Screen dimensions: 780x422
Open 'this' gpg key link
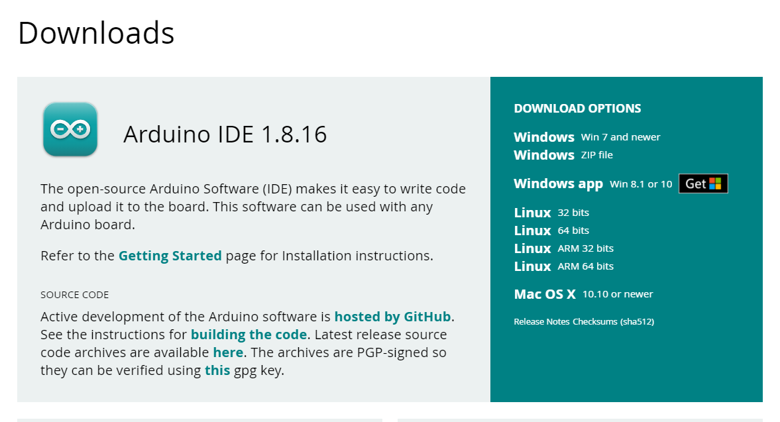(217, 370)
